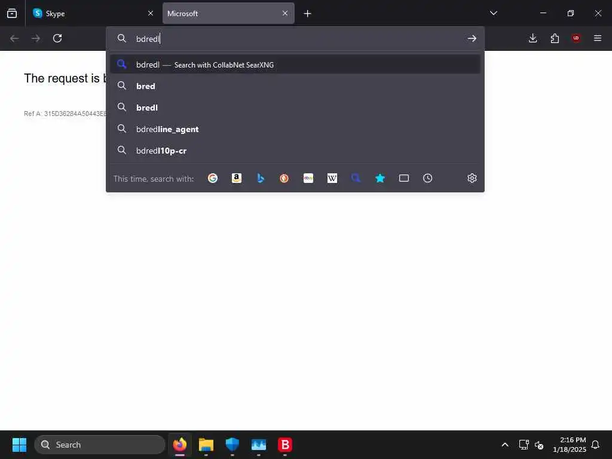Open the clock and date flyout
612x459 pixels.
[569, 445]
